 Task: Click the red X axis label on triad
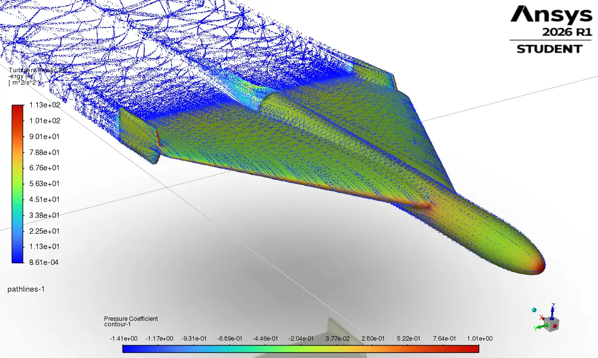541,317
